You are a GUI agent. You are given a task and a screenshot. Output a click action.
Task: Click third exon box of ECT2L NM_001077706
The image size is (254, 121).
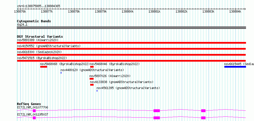(203, 111)
